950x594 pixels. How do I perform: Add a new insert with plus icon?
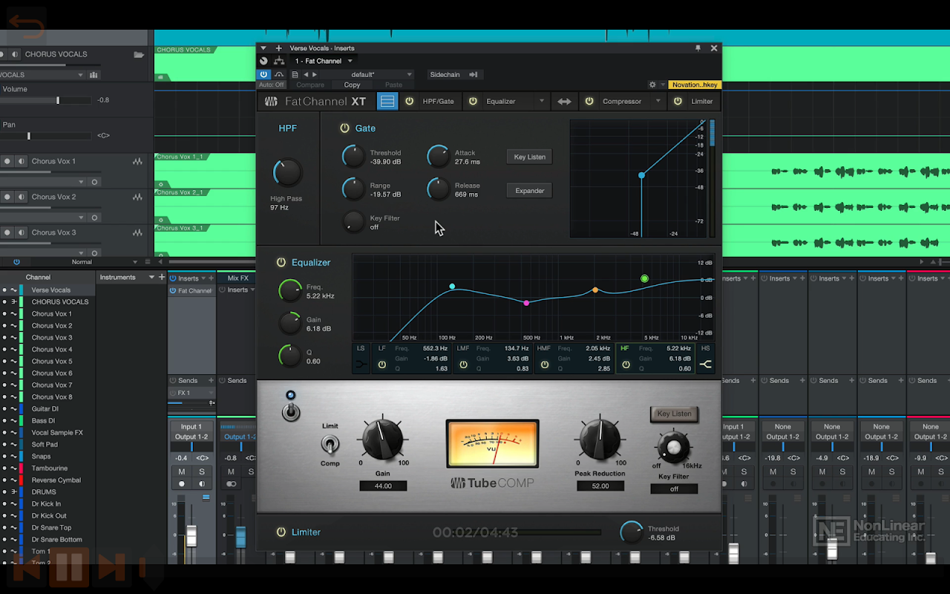click(278, 48)
